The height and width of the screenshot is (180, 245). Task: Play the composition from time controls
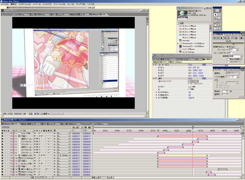(221, 38)
